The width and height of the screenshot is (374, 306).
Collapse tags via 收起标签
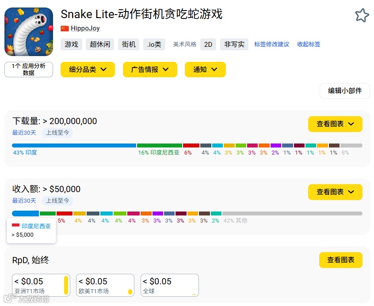[x=309, y=44]
